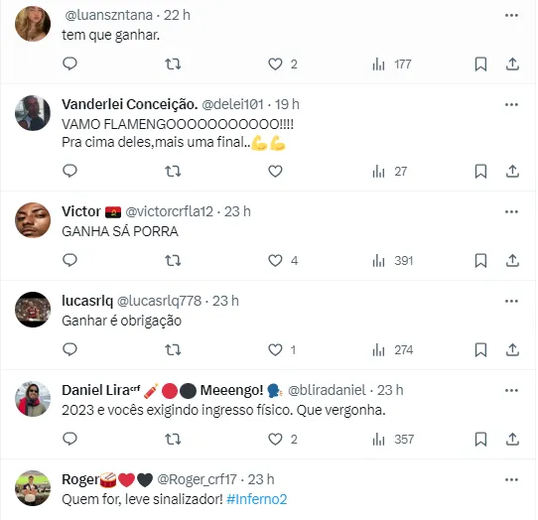Open Roger's profile avatar
This screenshot has height=520, width=538.
coord(33,488)
